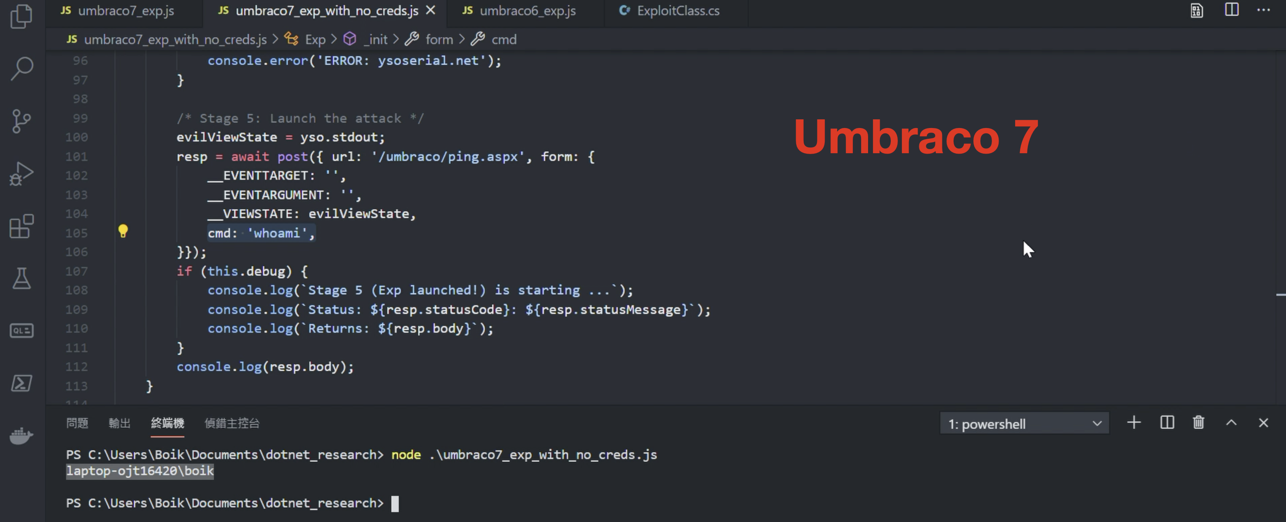Open the Source Control view
Image resolution: width=1286 pixels, height=522 pixels.
pos(21,121)
